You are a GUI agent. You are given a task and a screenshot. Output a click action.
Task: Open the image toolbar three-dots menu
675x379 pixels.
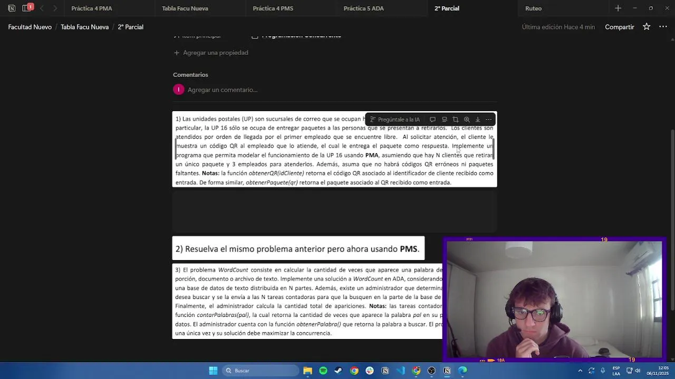489,119
